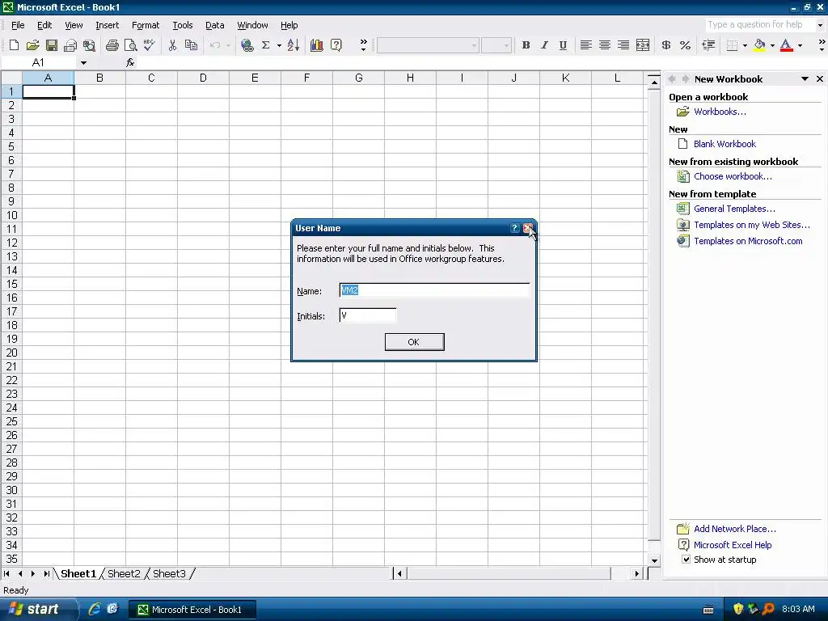Open the Font size combo box
Image resolution: width=828 pixels, height=621 pixels.
(496, 45)
